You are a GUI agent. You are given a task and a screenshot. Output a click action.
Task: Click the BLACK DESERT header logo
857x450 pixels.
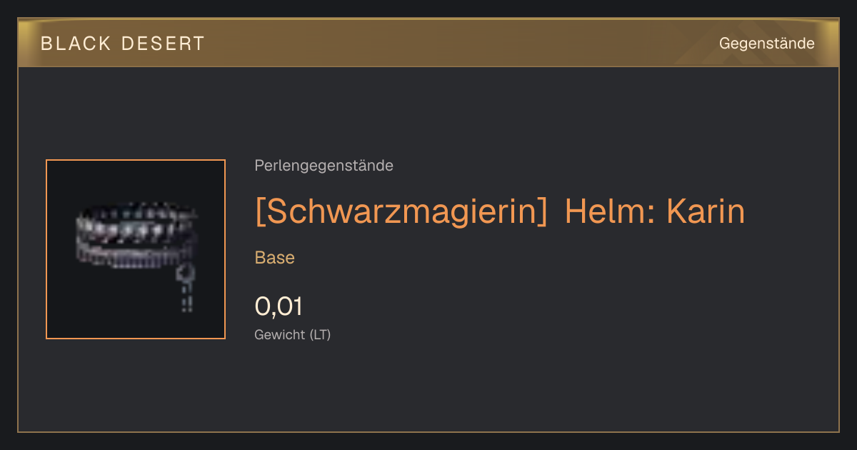coord(122,44)
